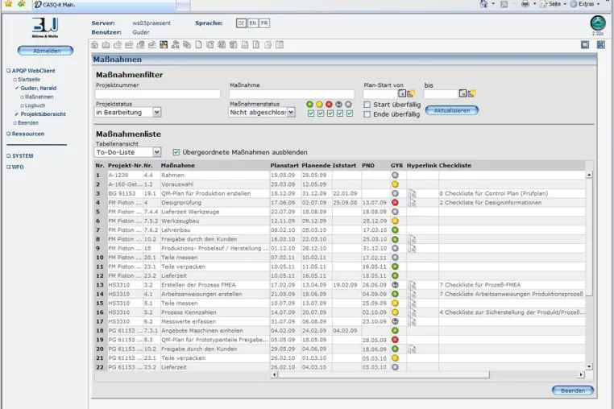Open hyperlink document icon for Prozess Kennzahlen
Screen dimensions: 614x409
pyautogui.click(x=412, y=312)
